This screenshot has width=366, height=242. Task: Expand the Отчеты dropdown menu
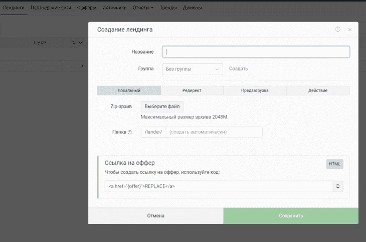[143, 8]
